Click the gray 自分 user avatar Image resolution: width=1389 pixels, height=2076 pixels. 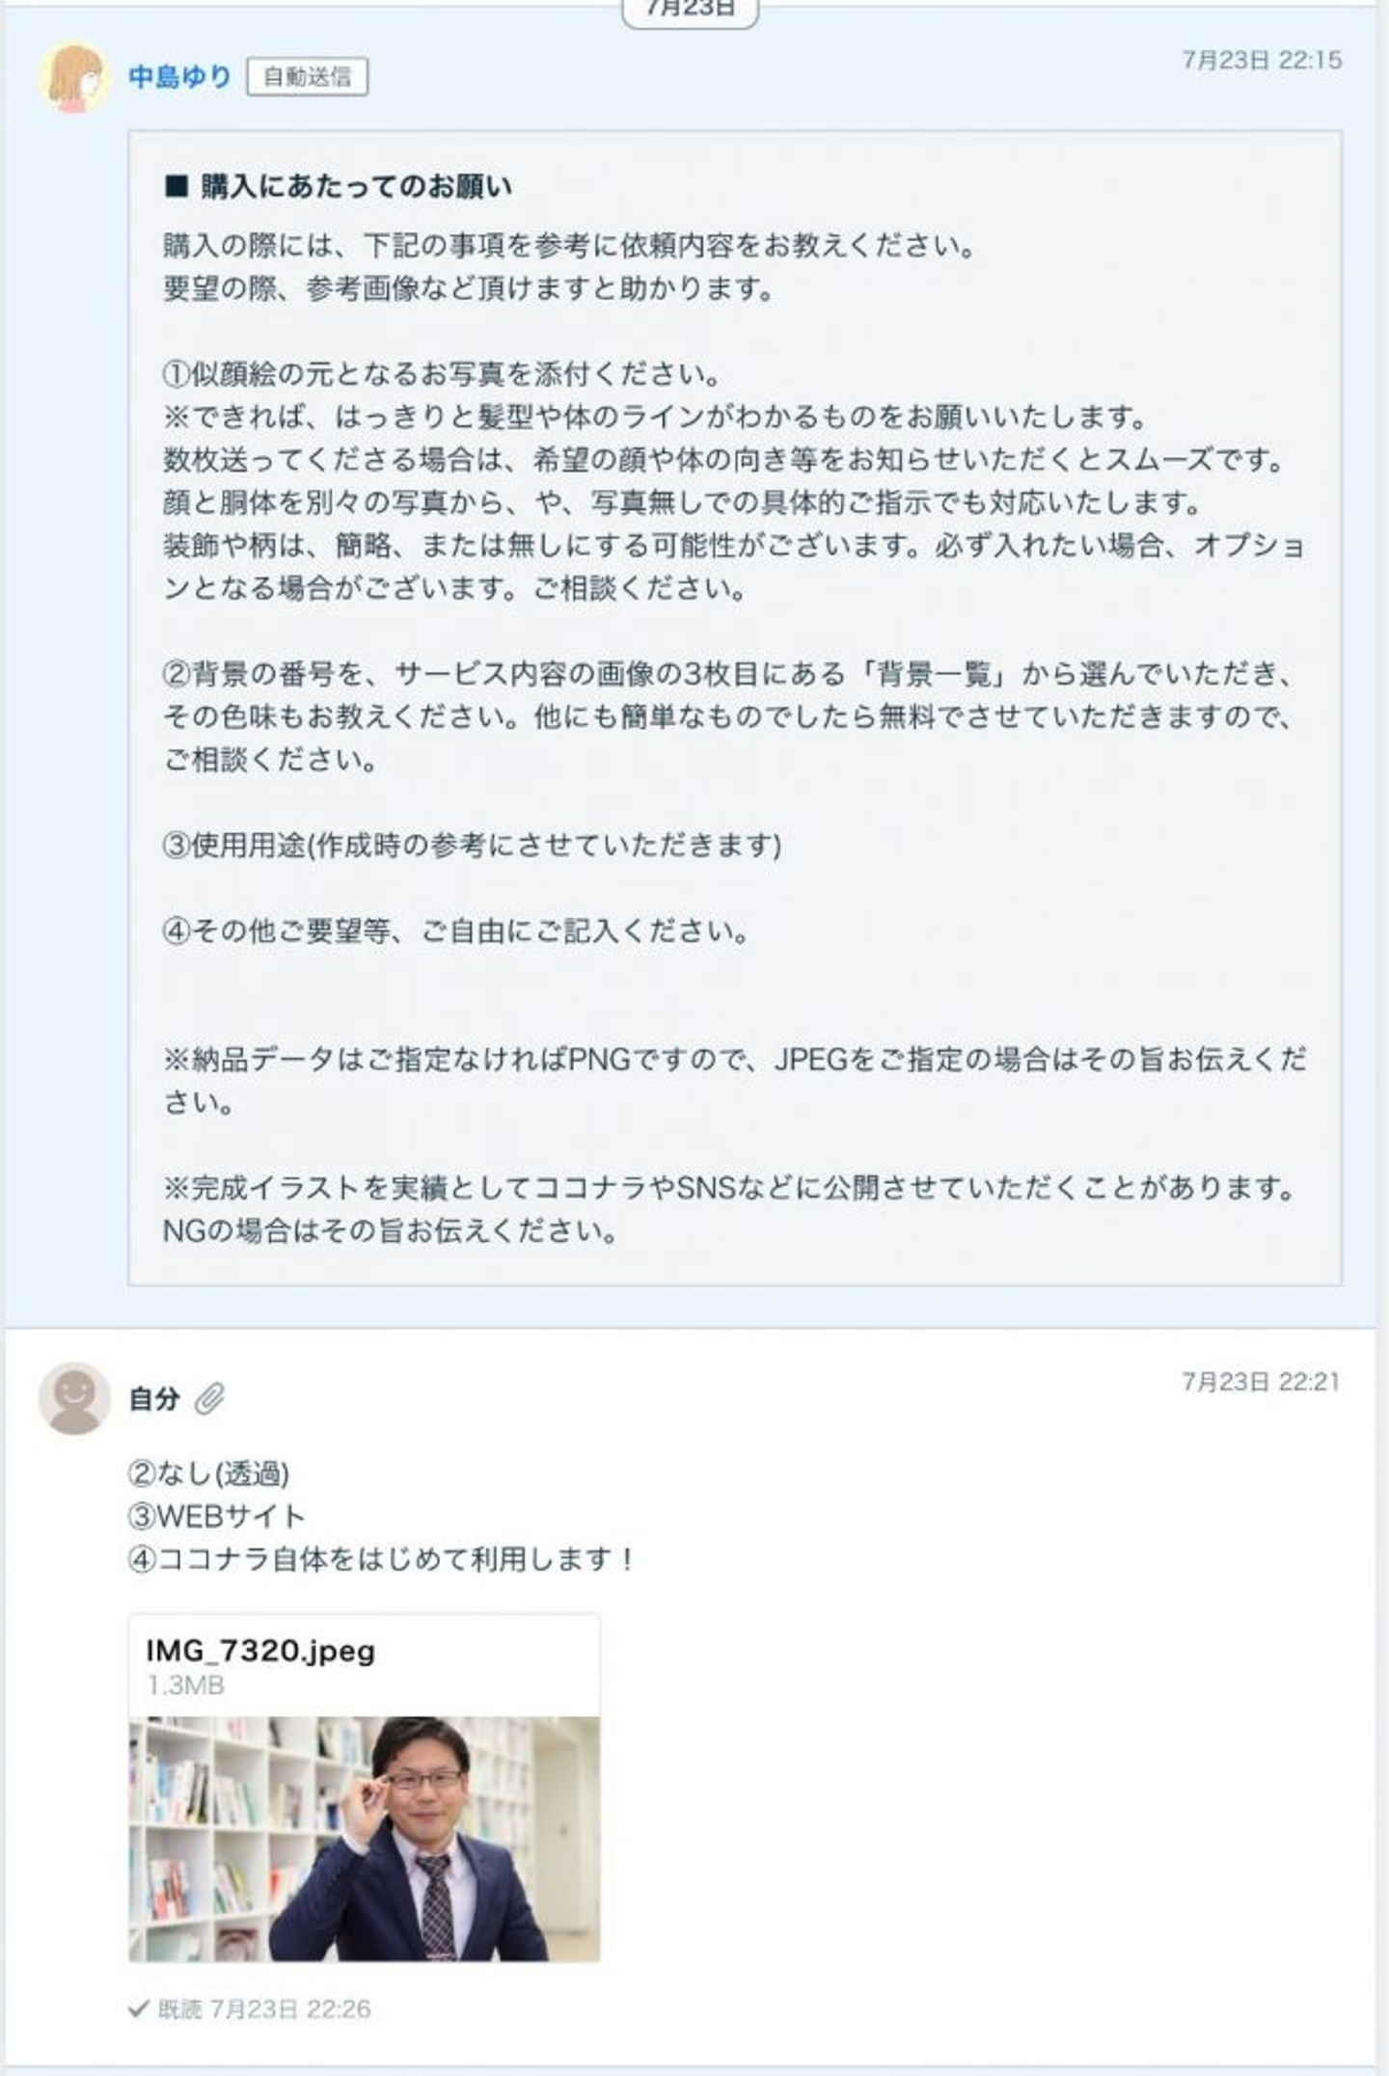click(74, 1397)
